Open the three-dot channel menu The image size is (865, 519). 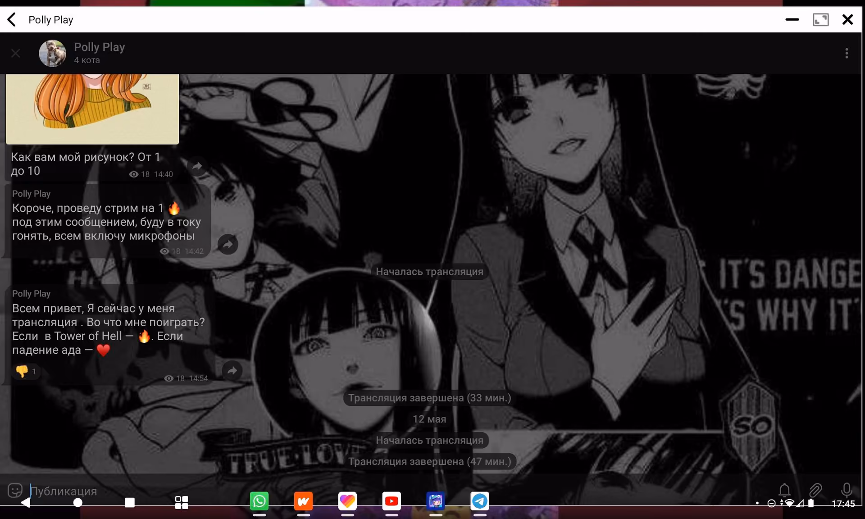(847, 53)
